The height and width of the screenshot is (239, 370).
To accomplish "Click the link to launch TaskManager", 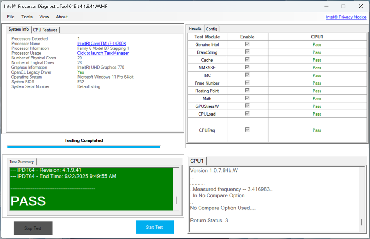I will tap(103, 53).
